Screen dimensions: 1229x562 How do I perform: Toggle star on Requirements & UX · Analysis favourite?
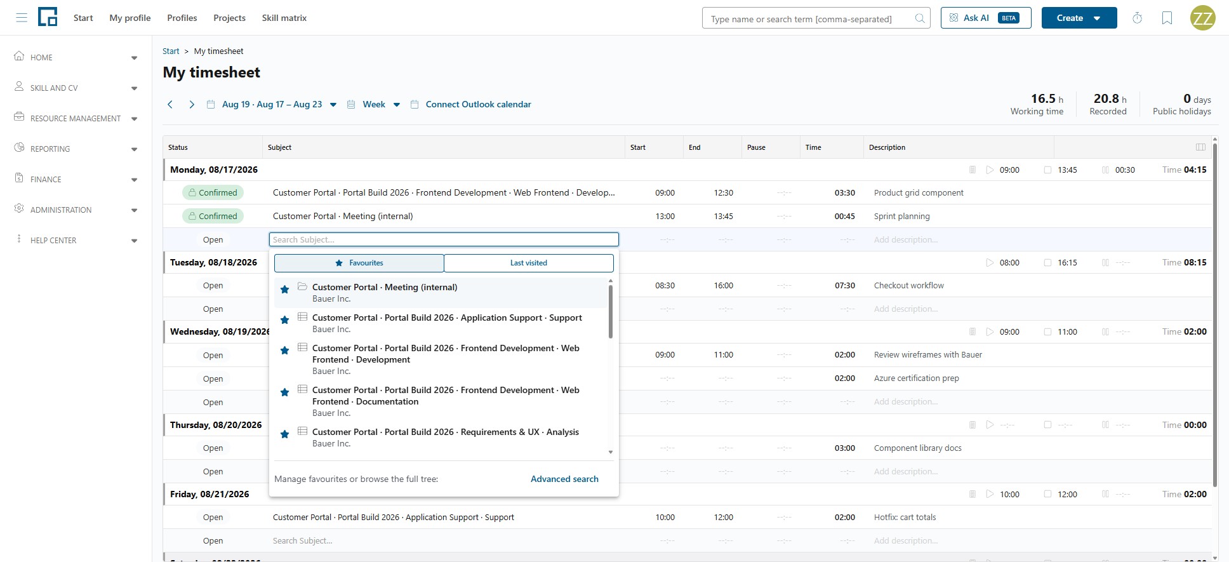point(285,434)
